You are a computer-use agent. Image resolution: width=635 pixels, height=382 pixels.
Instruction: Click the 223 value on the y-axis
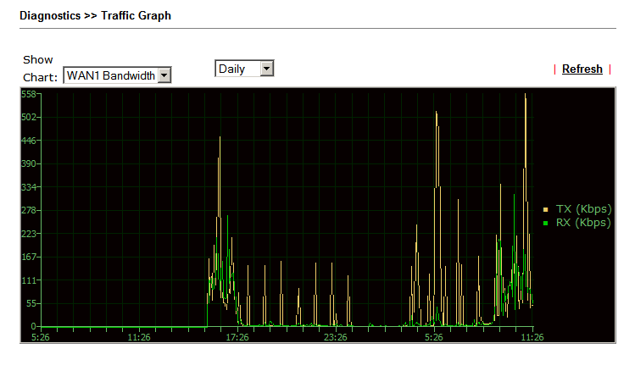(x=28, y=234)
